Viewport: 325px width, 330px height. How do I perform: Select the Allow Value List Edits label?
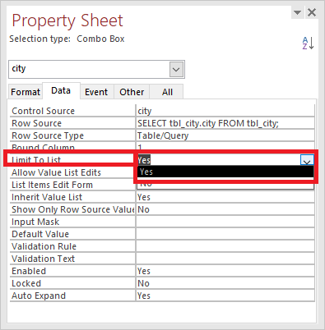56,172
